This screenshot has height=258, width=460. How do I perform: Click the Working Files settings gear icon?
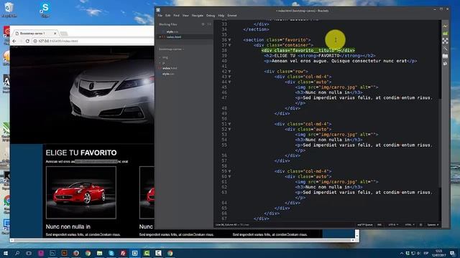coord(203,24)
